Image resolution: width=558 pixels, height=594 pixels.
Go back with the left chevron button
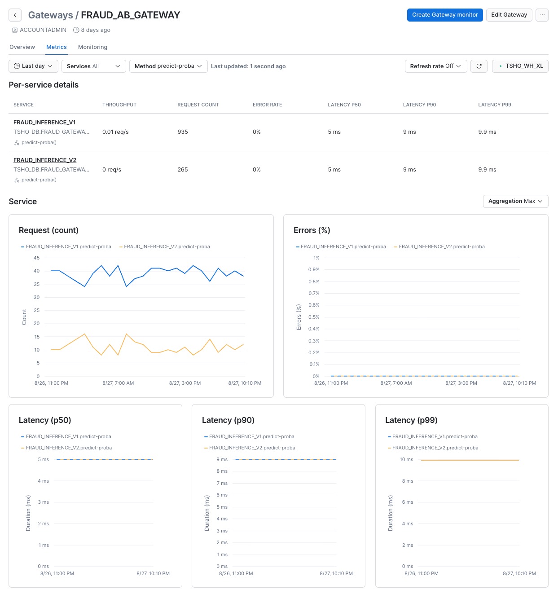point(15,15)
